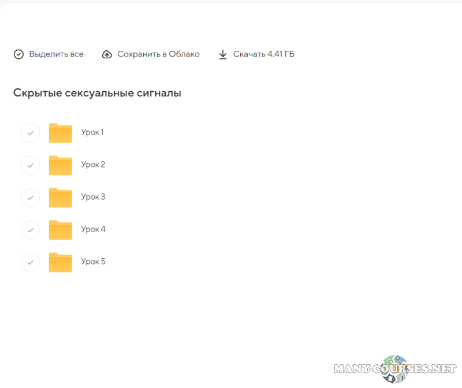Image resolution: width=462 pixels, height=388 pixels.
Task: Click the Урок 5 folder name
Action: (93, 262)
